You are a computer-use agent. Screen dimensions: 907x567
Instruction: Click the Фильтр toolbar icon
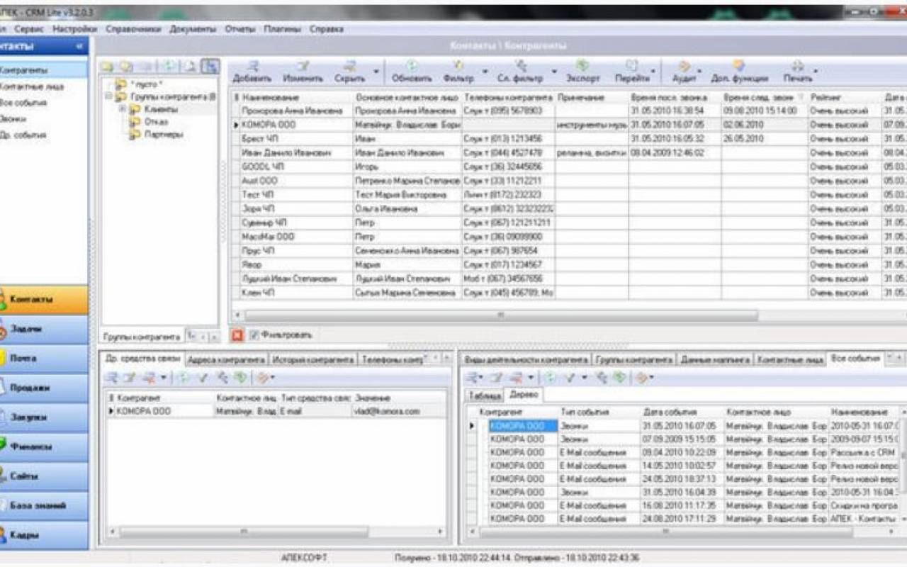tap(458, 66)
